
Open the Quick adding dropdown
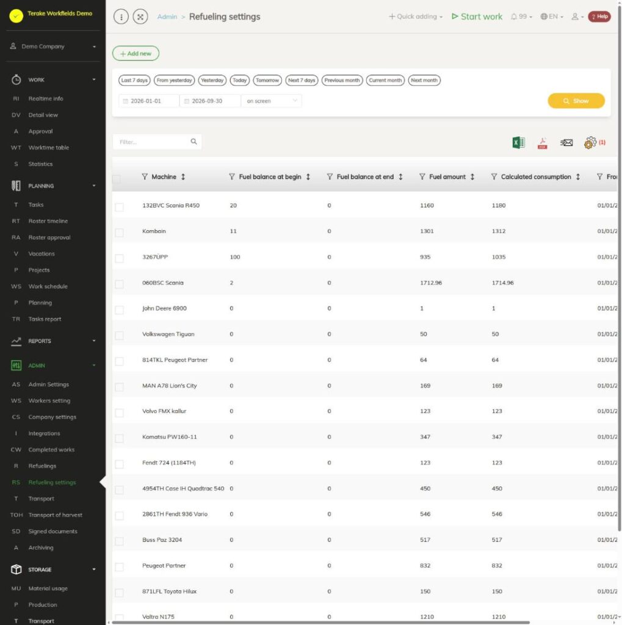[x=416, y=16]
